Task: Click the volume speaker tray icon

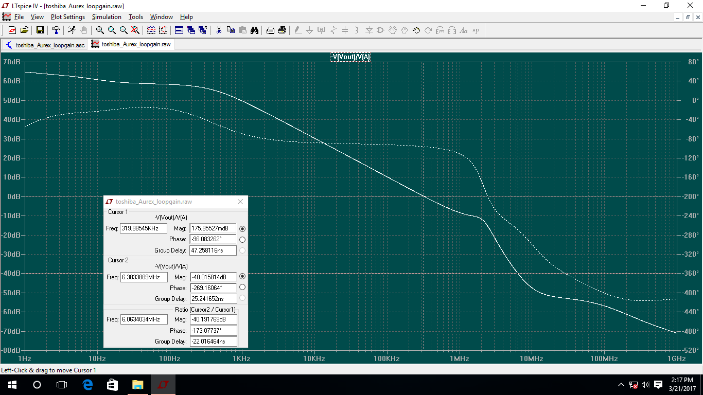Action: 645,385
